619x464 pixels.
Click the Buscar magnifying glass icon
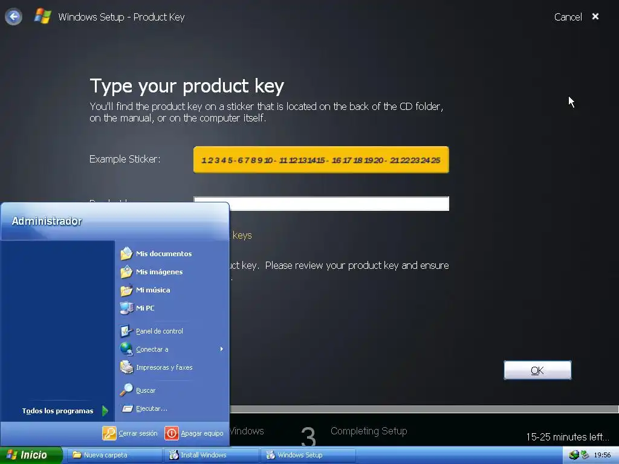click(x=126, y=390)
